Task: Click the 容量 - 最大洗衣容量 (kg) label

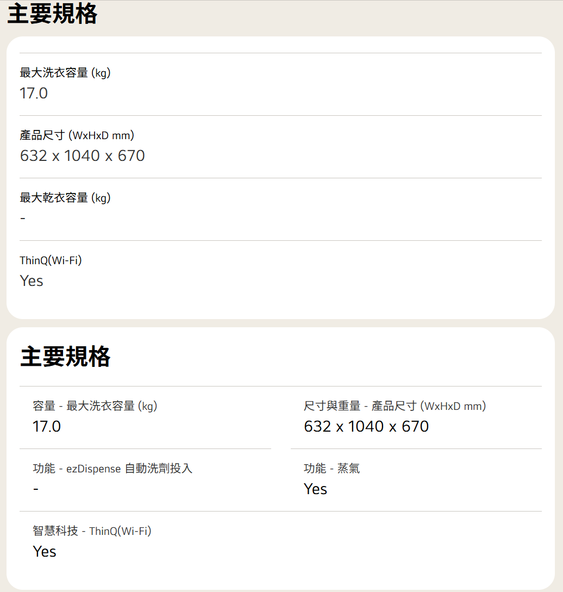Action: (x=95, y=406)
